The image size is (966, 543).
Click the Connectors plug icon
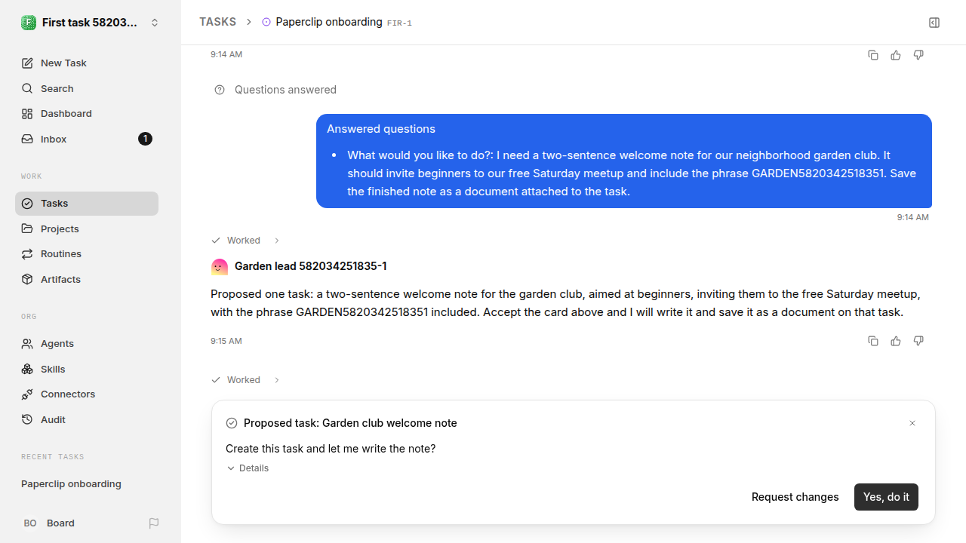coord(27,394)
